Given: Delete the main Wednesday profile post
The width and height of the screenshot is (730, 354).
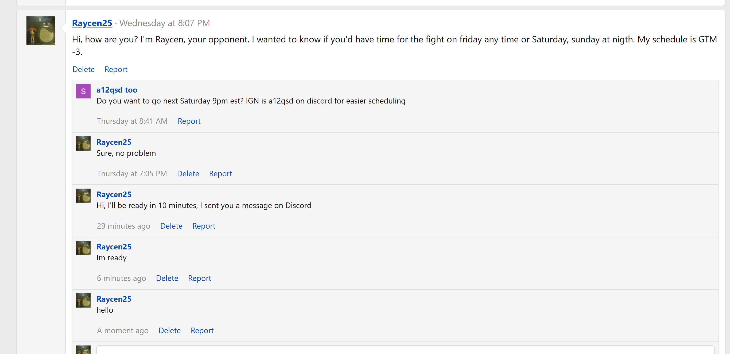Looking at the screenshot, I should [x=83, y=69].
